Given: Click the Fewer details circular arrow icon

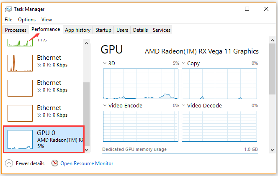Looking at the screenshot, I should pyautogui.click(x=9, y=163).
